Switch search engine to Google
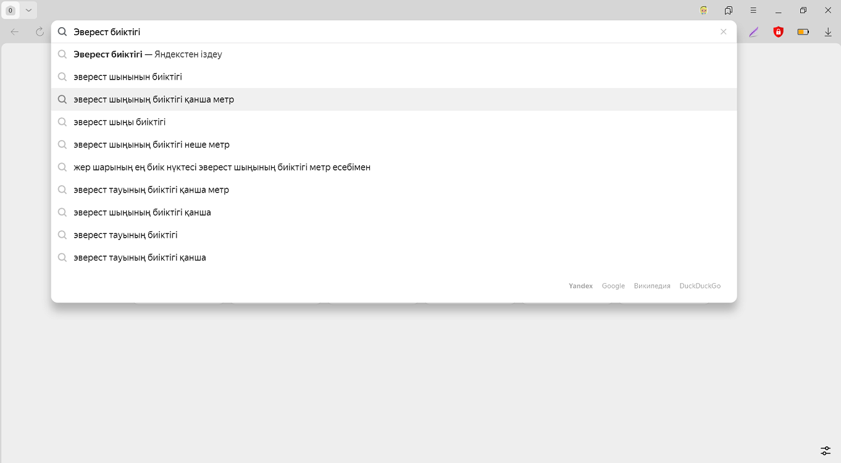 pyautogui.click(x=613, y=286)
